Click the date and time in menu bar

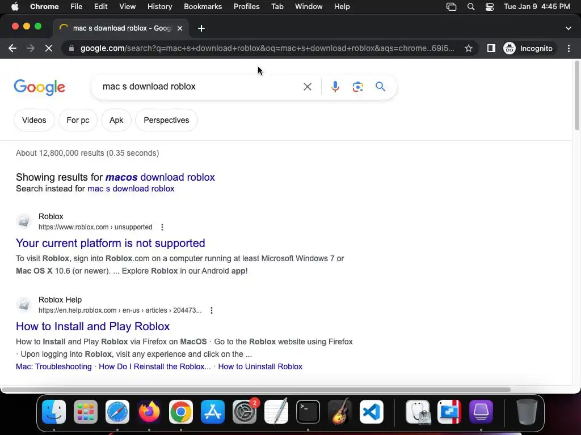pyautogui.click(x=537, y=7)
